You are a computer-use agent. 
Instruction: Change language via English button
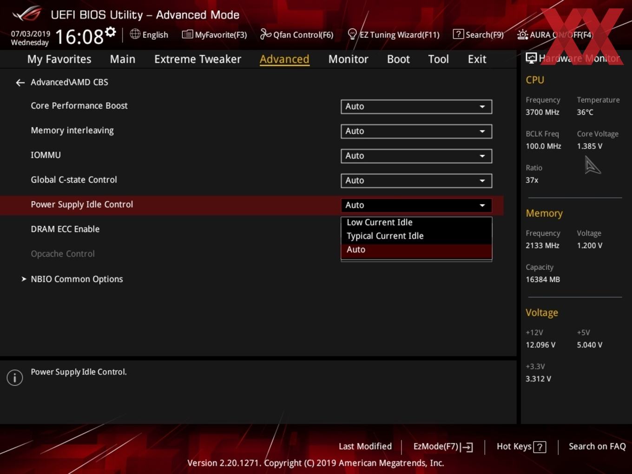point(149,34)
